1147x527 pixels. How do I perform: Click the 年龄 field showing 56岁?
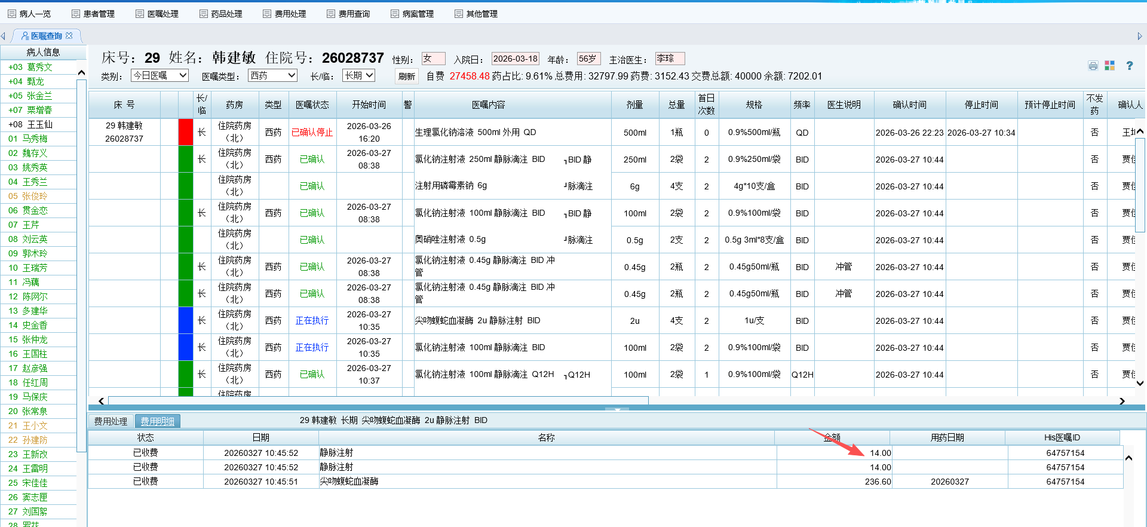[588, 59]
